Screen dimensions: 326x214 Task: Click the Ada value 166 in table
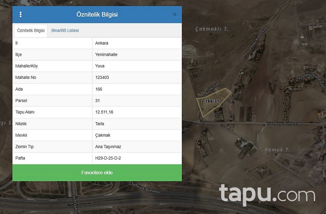click(x=98, y=89)
